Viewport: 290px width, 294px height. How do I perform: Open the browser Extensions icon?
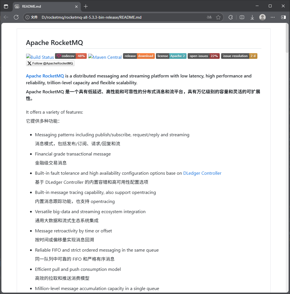230,17
